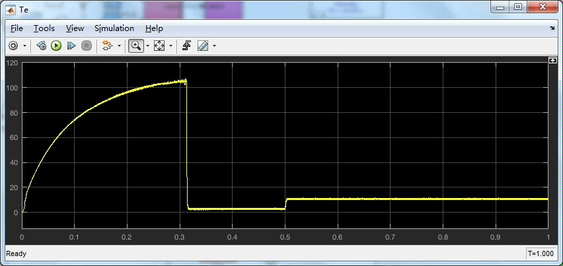Click the dock scope arrow in menu bar

click(x=552, y=28)
